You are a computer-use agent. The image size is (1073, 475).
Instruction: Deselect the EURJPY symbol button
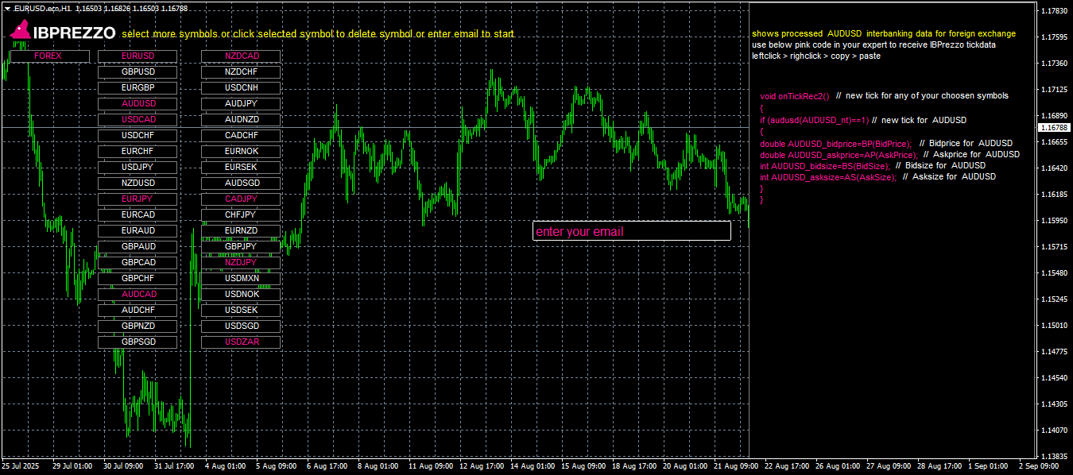tap(138, 199)
